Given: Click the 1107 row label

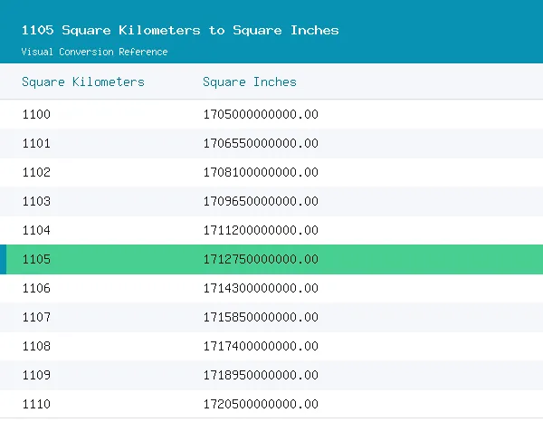Looking at the screenshot, I should click(x=36, y=317).
